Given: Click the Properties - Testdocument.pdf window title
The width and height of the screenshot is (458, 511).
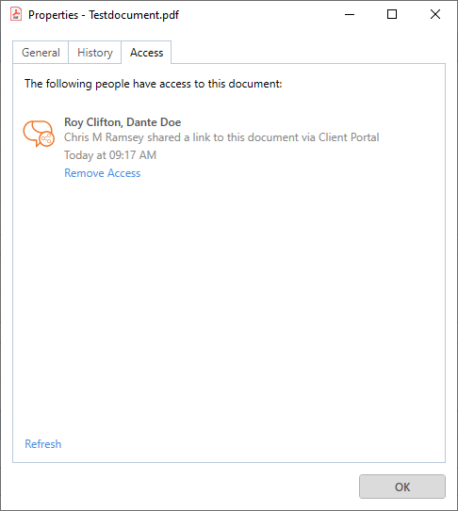Looking at the screenshot, I should click(104, 15).
